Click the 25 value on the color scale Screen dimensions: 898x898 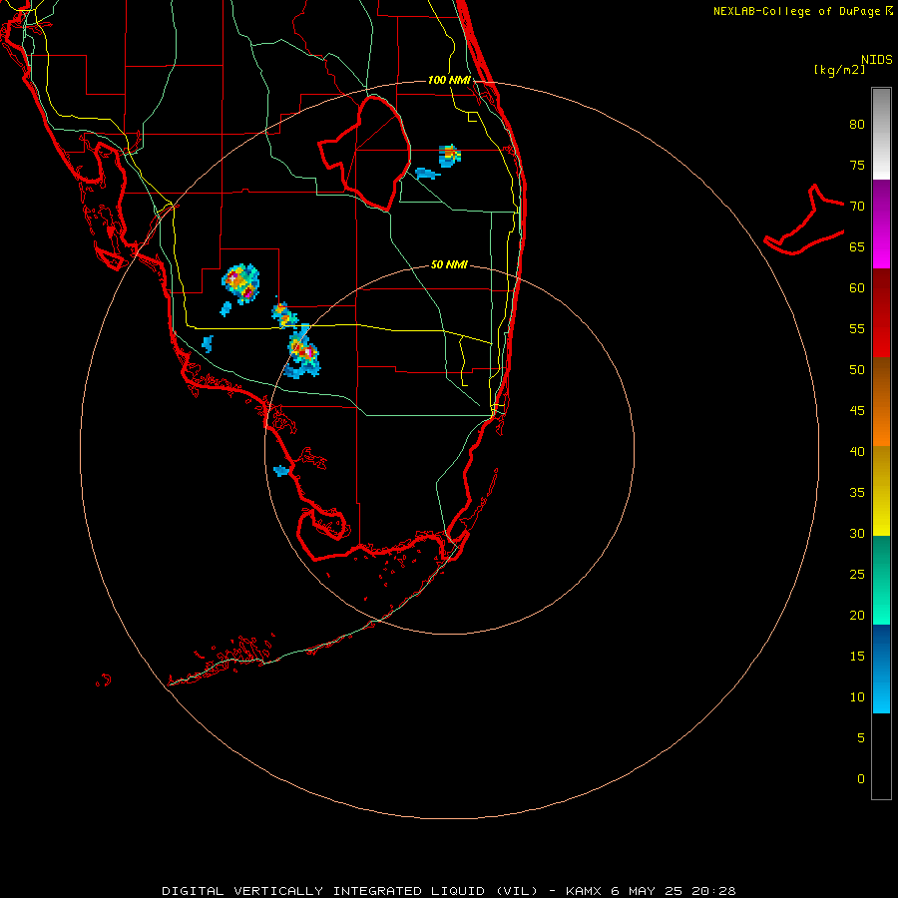857,575
